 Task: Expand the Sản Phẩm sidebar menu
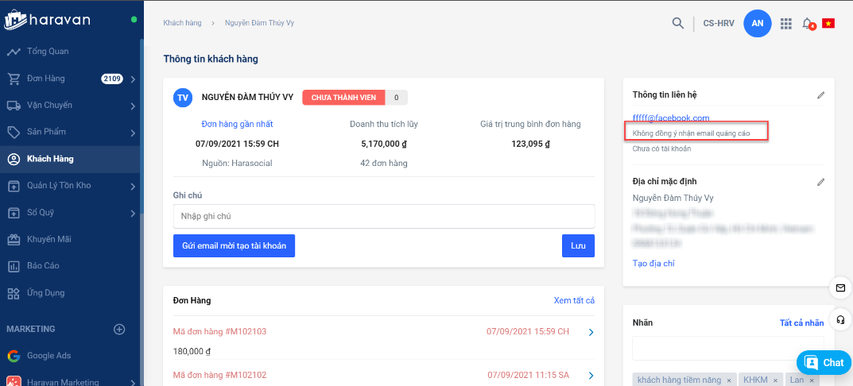(x=133, y=132)
